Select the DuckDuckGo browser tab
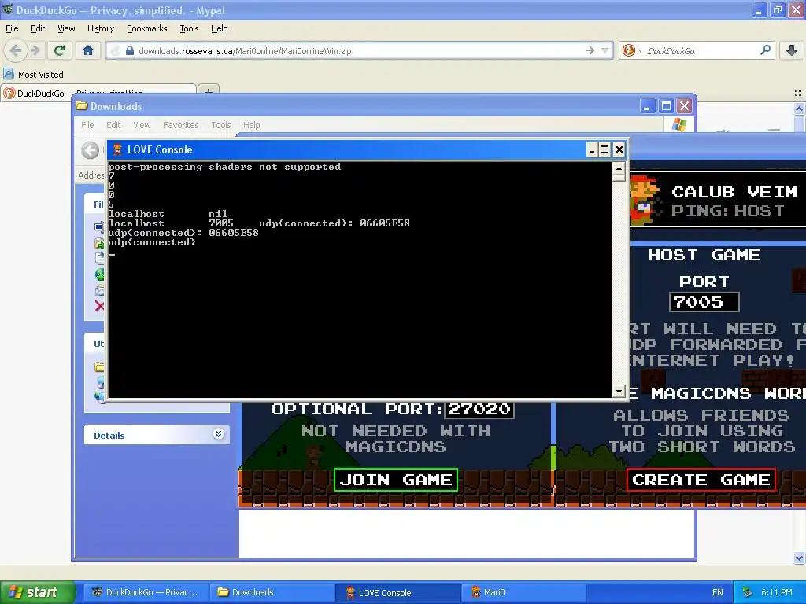This screenshot has width=806, height=604. tap(98, 93)
